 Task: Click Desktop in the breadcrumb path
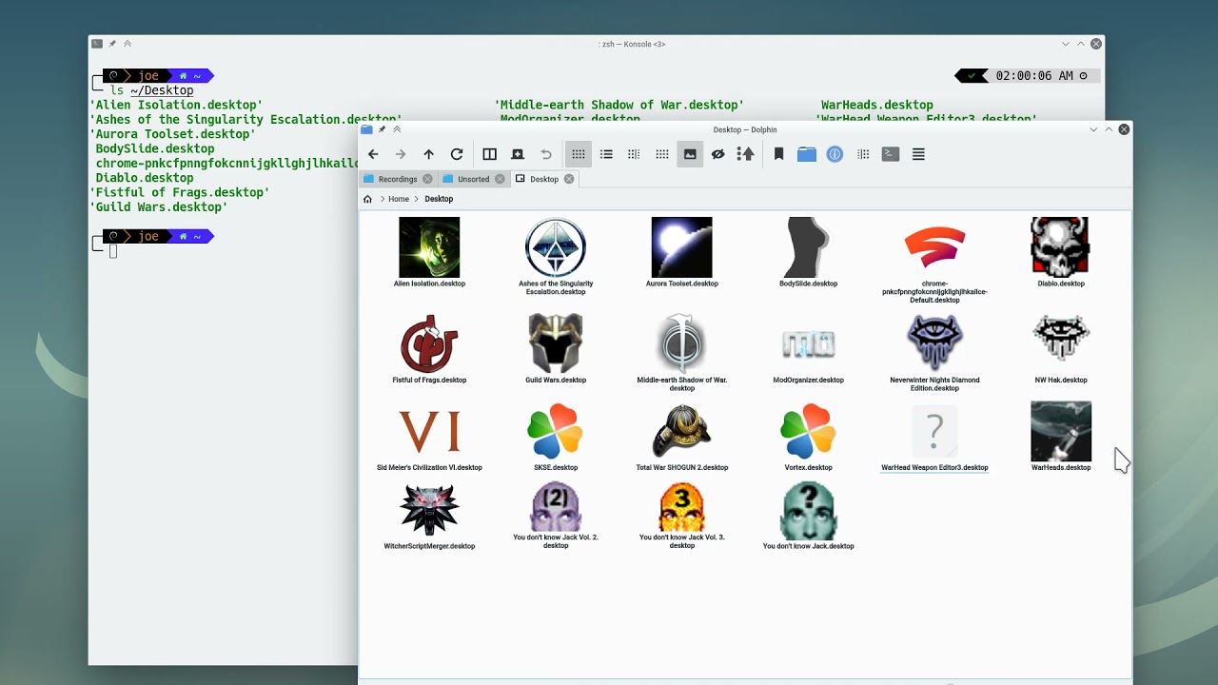(x=439, y=199)
